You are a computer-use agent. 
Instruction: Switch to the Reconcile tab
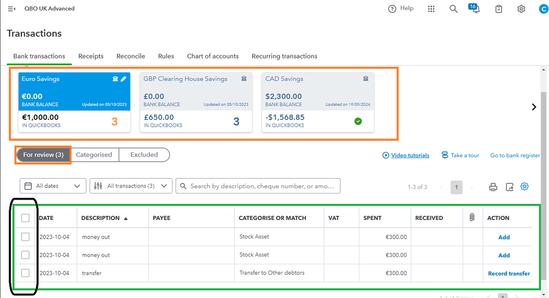131,56
